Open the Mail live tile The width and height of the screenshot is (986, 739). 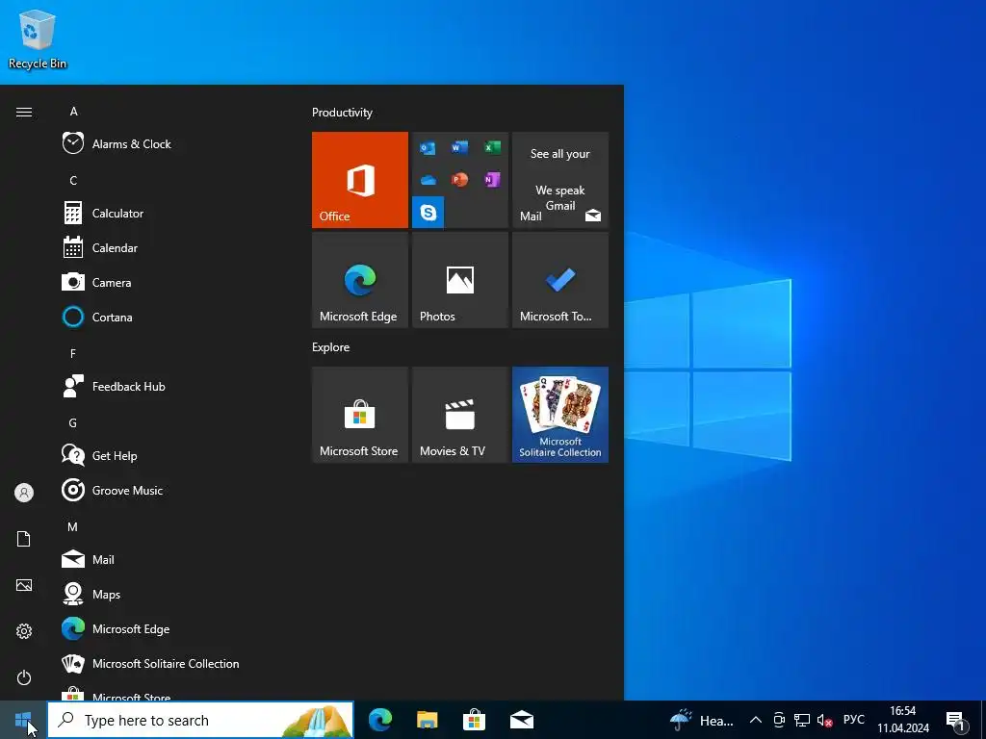click(560, 180)
